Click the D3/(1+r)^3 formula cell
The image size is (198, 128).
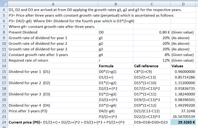click(x=116, y=100)
